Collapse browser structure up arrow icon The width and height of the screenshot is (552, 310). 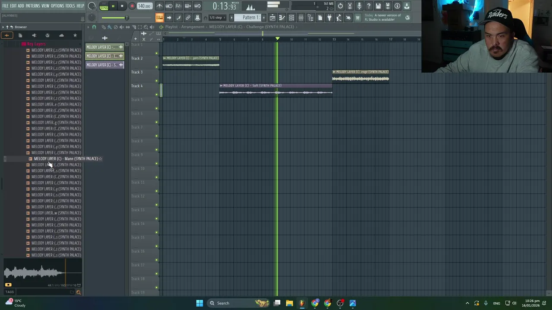pyautogui.click(x=7, y=27)
